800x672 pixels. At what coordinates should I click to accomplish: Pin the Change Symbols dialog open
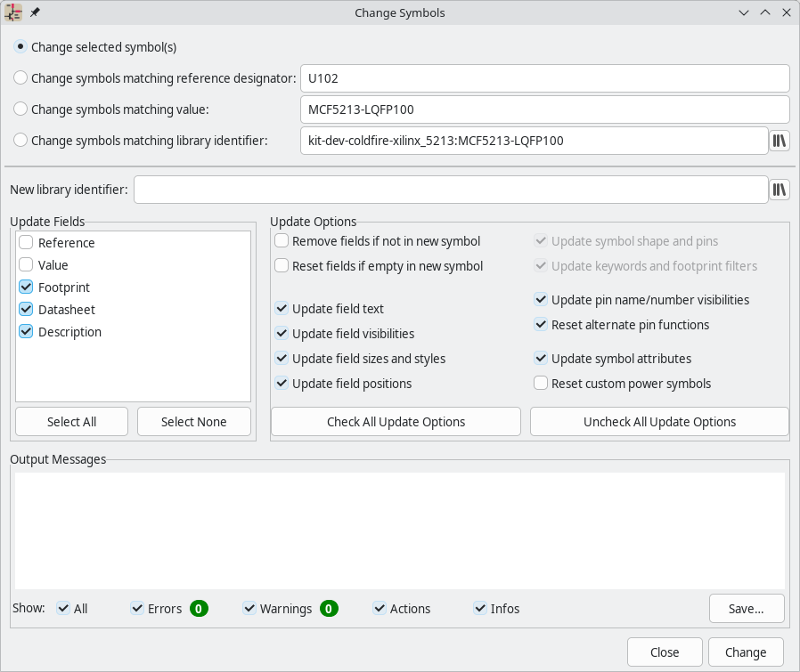pos(34,12)
